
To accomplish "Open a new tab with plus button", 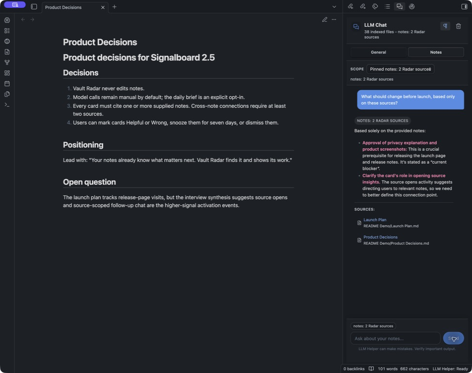I will [114, 7].
